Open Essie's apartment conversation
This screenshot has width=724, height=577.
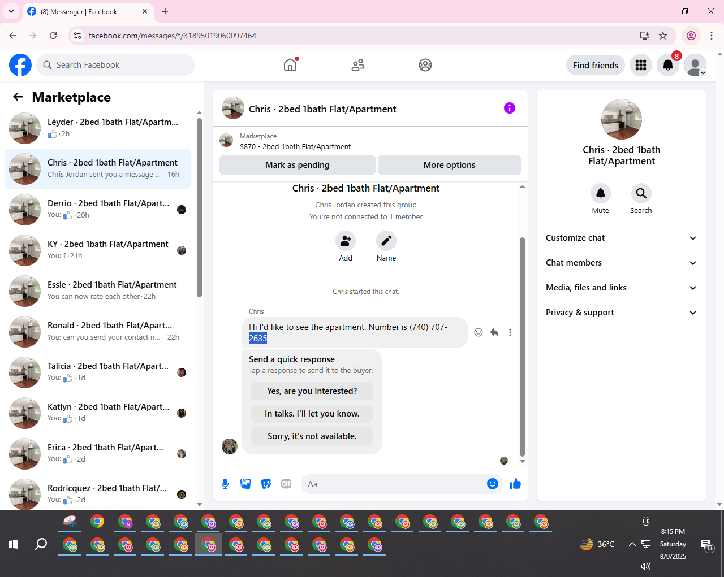click(97, 291)
